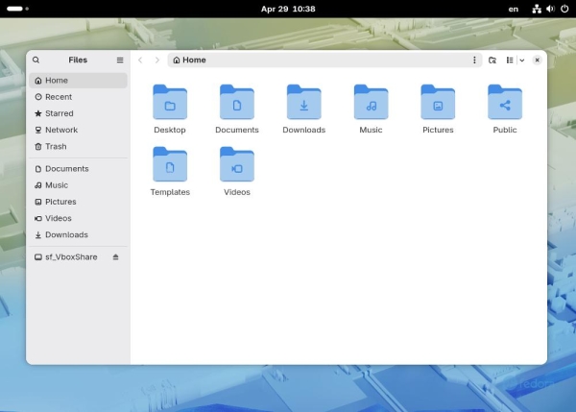Go back with the back arrow

140,60
